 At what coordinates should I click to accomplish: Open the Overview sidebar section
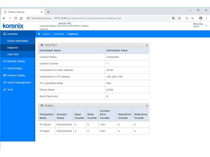click(x=18, y=34)
